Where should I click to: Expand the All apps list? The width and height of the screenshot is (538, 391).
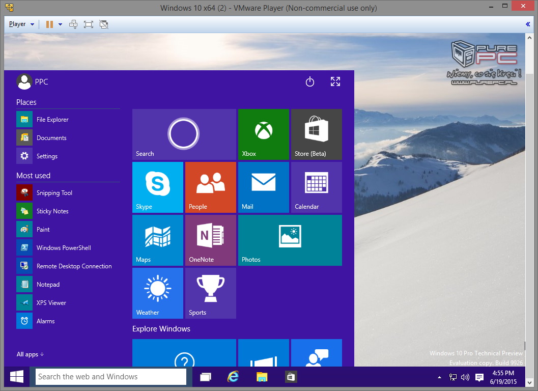(x=30, y=354)
